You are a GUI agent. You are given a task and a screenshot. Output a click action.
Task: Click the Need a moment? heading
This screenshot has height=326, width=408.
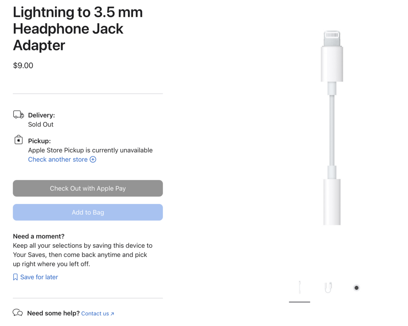[x=39, y=236]
